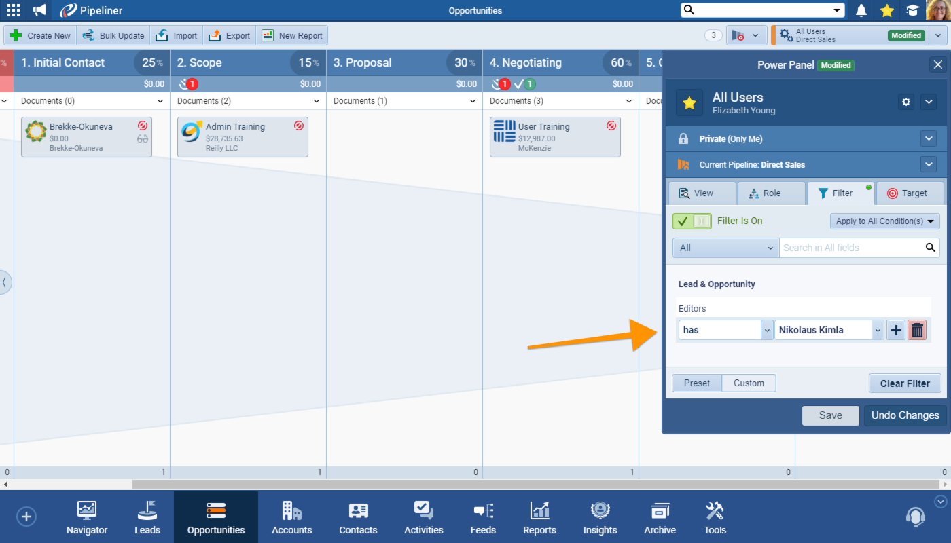This screenshot has width=951, height=543.
Task: Delete the Editors filter with trash icon
Action: coord(917,330)
